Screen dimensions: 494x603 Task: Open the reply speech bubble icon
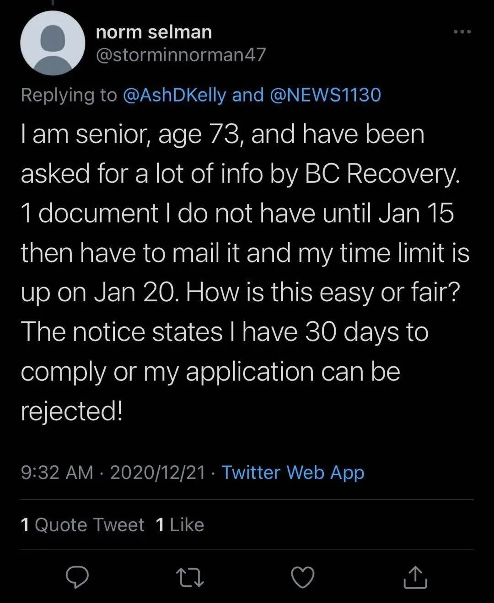pos(77,577)
